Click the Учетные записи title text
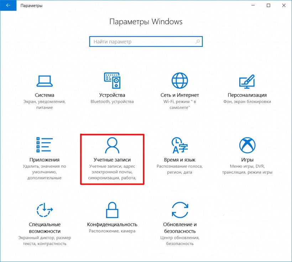292x262 pixels. coord(112,160)
